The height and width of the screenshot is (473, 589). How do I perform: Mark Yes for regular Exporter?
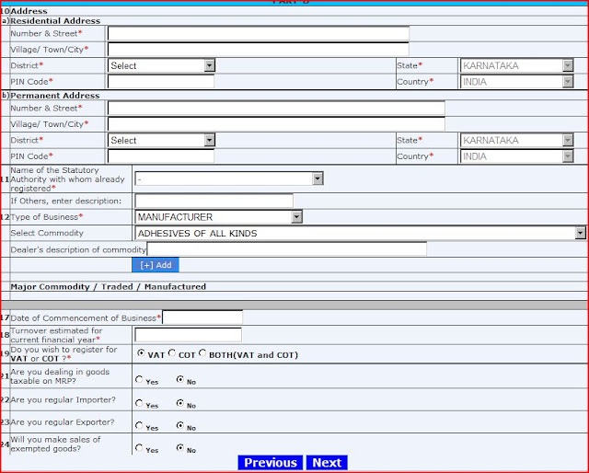tap(139, 425)
